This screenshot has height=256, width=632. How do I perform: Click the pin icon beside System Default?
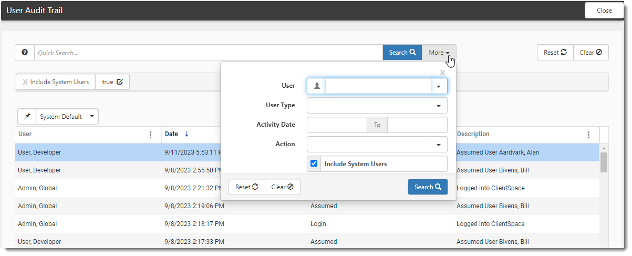pyautogui.click(x=27, y=117)
